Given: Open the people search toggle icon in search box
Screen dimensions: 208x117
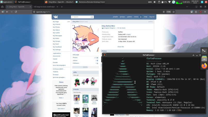Looking at the screenshot, I should [92, 17].
